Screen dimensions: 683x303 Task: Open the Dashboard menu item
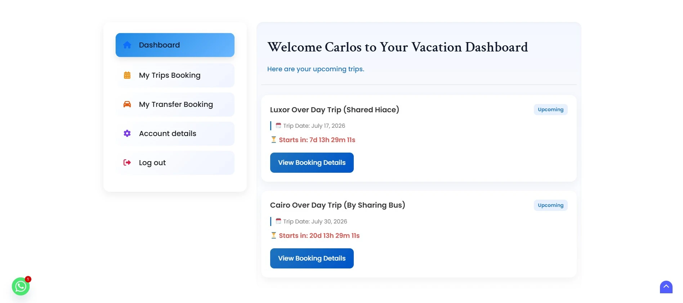pos(175,45)
